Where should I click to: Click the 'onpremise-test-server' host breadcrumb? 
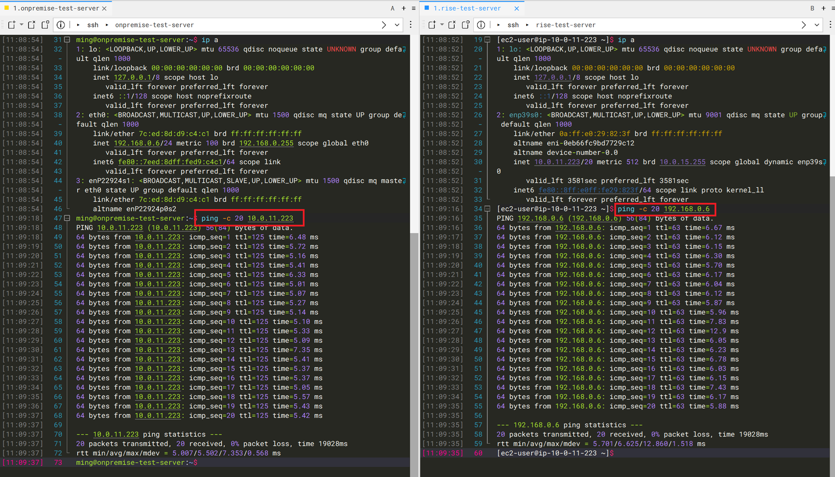(155, 25)
